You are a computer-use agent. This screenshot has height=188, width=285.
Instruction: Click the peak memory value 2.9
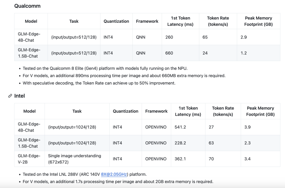(x=244, y=37)
